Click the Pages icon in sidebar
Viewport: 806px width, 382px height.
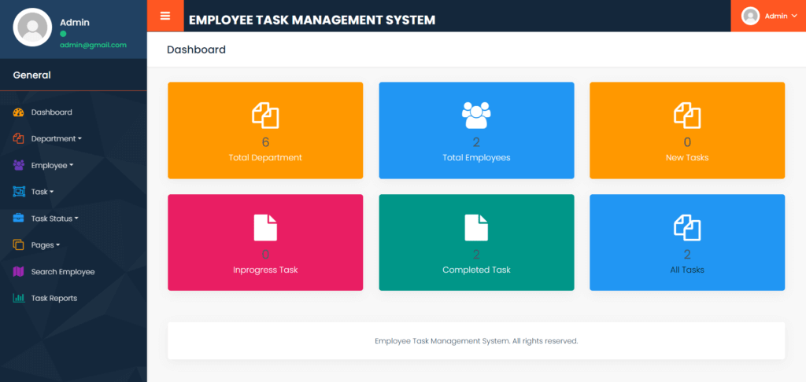pos(19,245)
